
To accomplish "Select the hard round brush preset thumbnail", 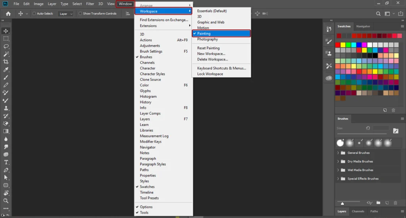I will pos(340,143).
